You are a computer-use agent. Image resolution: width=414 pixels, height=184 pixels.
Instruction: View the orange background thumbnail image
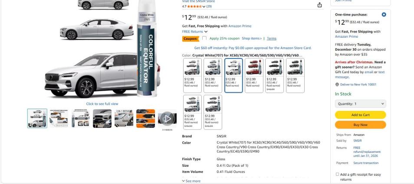(145, 119)
